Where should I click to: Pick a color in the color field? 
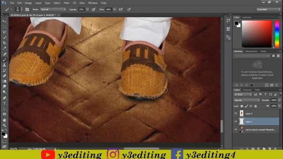(256, 34)
